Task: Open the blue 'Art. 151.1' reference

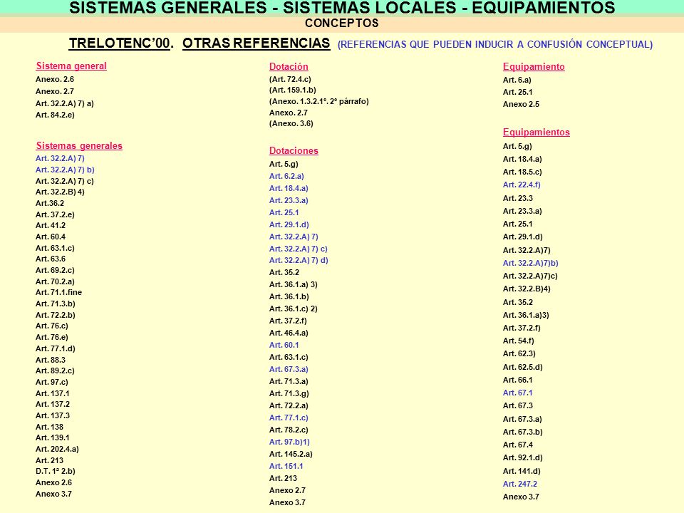Action: tap(286, 466)
